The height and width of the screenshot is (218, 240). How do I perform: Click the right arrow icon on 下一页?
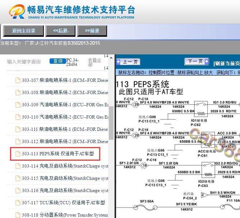[x=207, y=61]
